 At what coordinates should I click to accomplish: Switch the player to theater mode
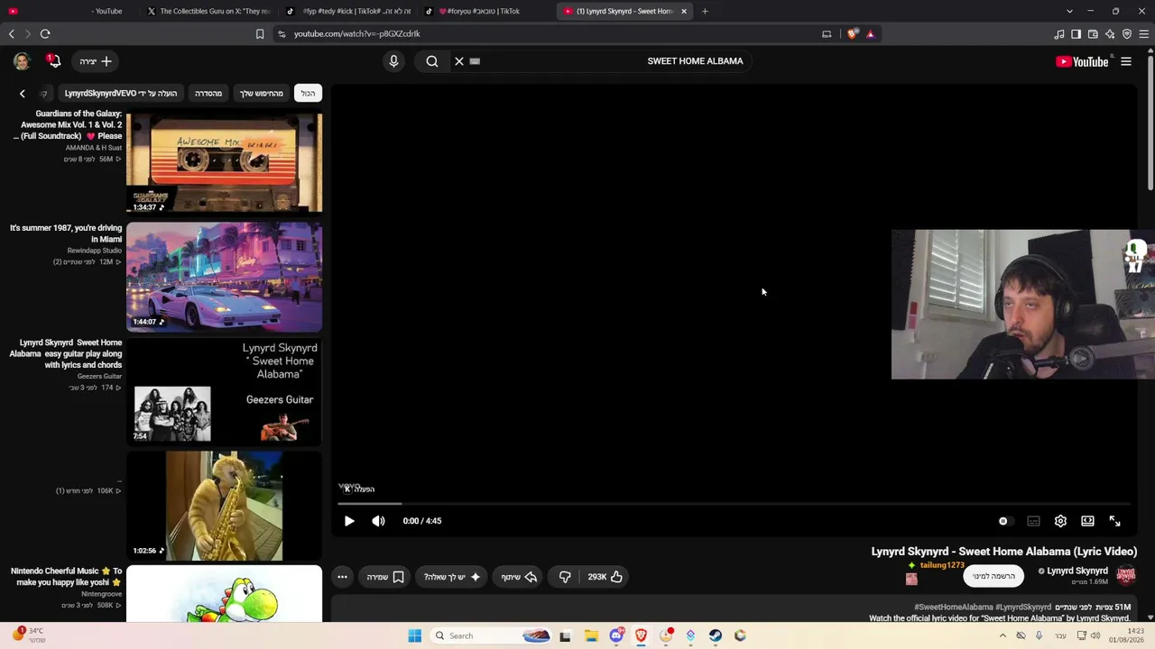(1087, 521)
